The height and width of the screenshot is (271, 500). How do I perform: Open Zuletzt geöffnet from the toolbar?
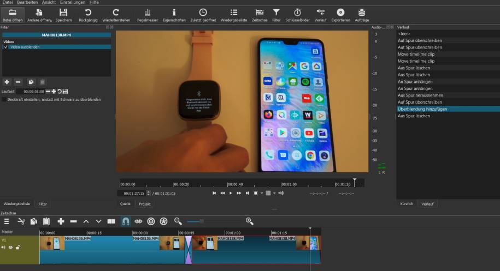(203, 15)
